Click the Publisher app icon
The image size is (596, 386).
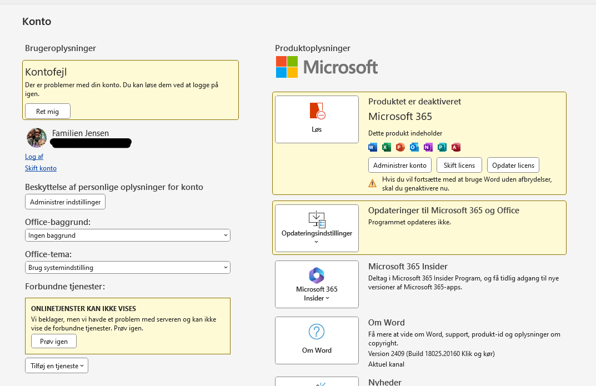coord(442,147)
